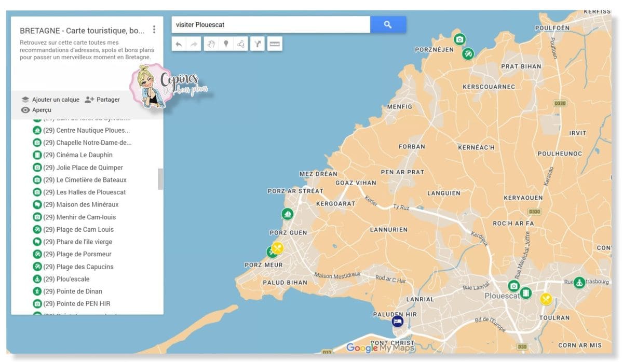Screen dimensions: 623x362
Task: Click the camera marker in Plouescat center
Action: (x=514, y=286)
